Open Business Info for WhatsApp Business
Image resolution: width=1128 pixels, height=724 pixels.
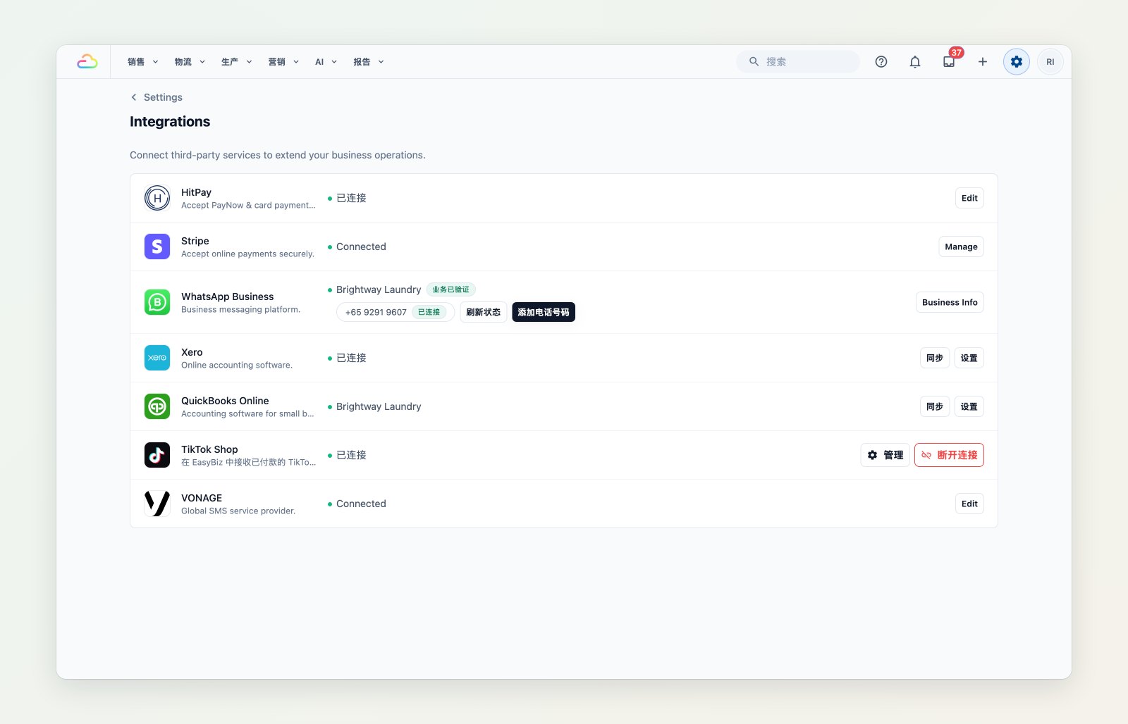coord(950,302)
